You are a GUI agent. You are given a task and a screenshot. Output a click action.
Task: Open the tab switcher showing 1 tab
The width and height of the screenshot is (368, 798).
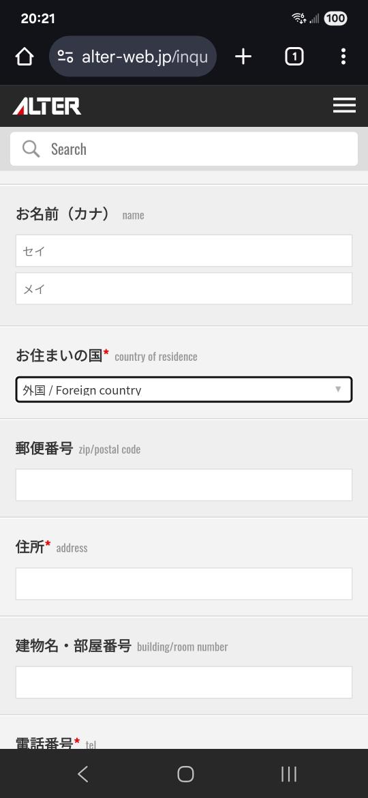(294, 57)
